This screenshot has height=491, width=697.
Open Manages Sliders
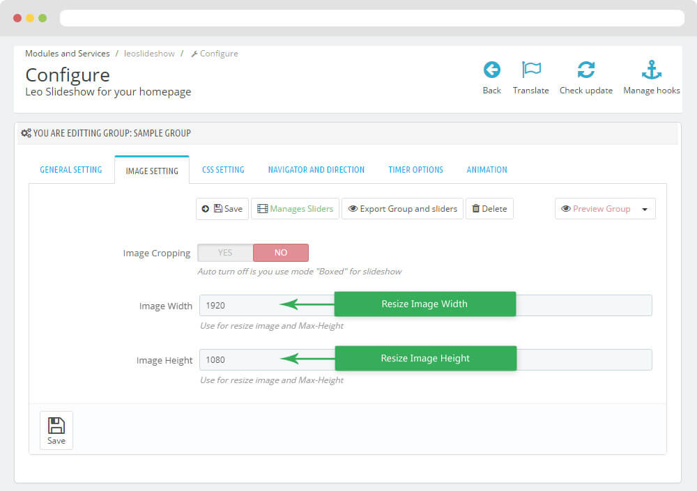click(x=295, y=209)
